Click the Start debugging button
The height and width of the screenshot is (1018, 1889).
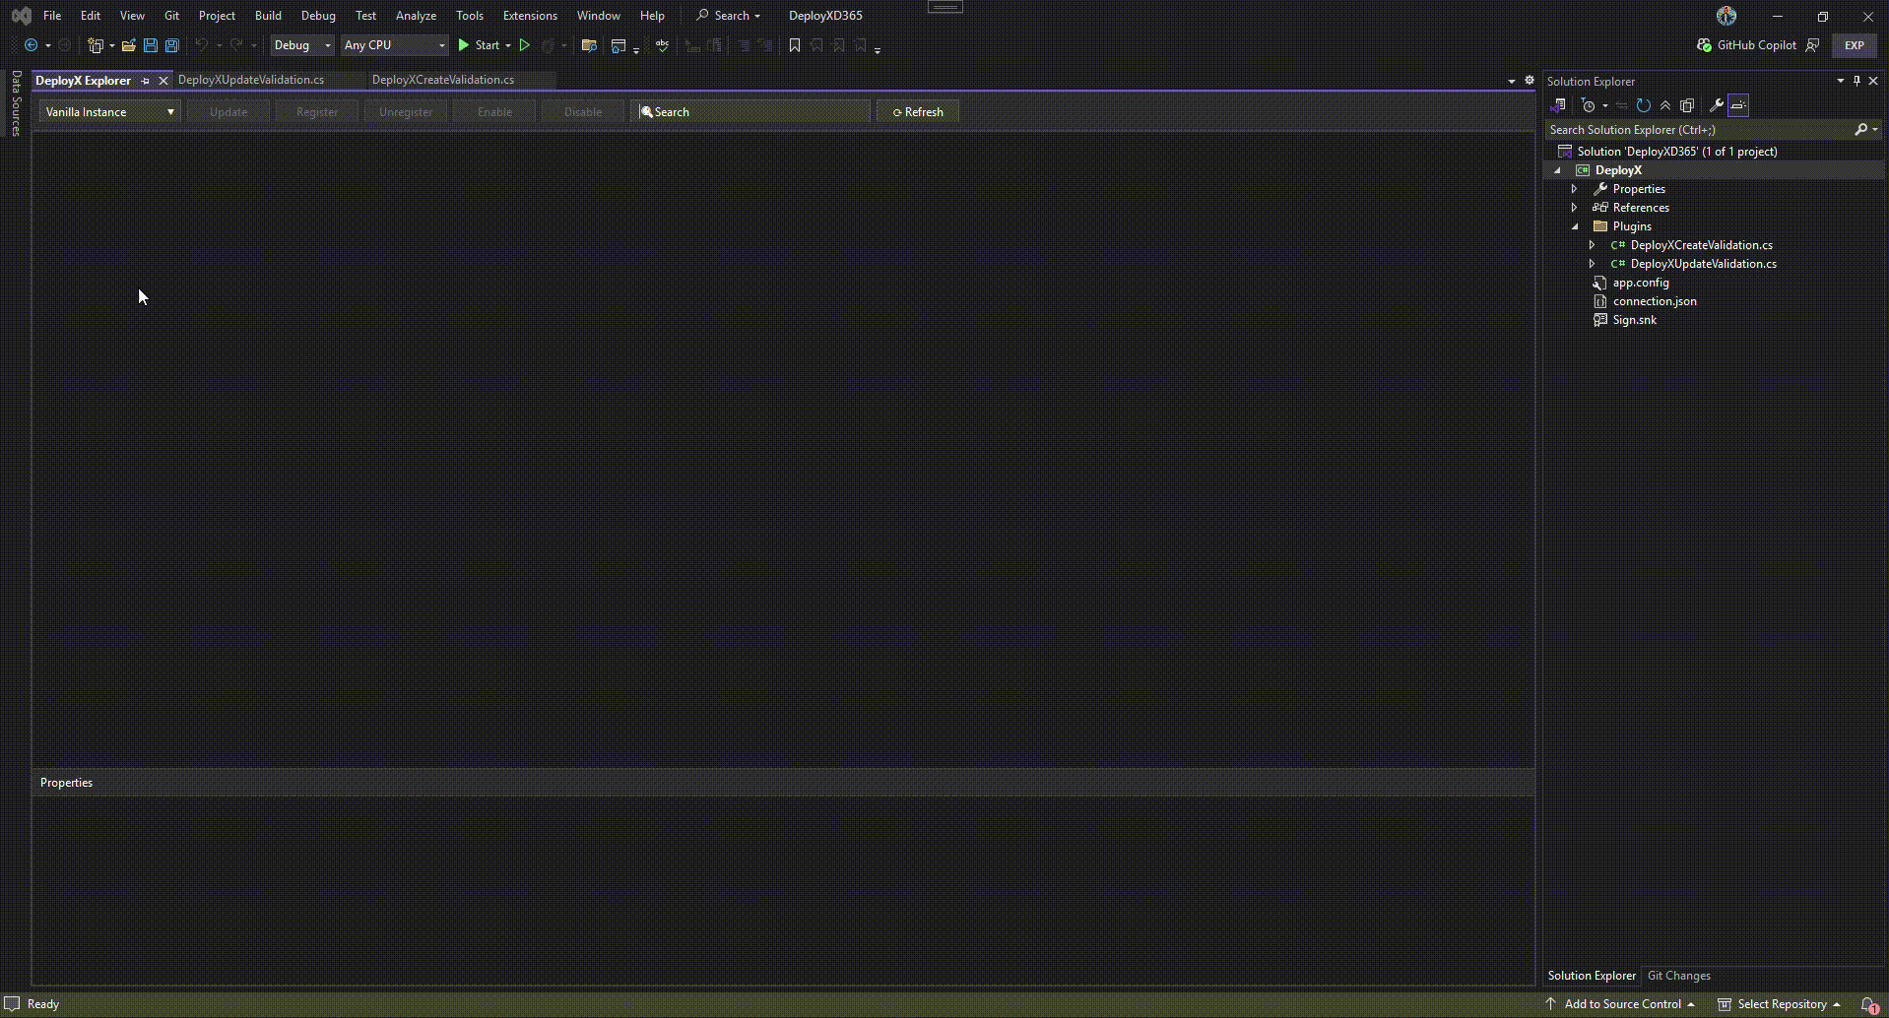pyautogui.click(x=479, y=45)
